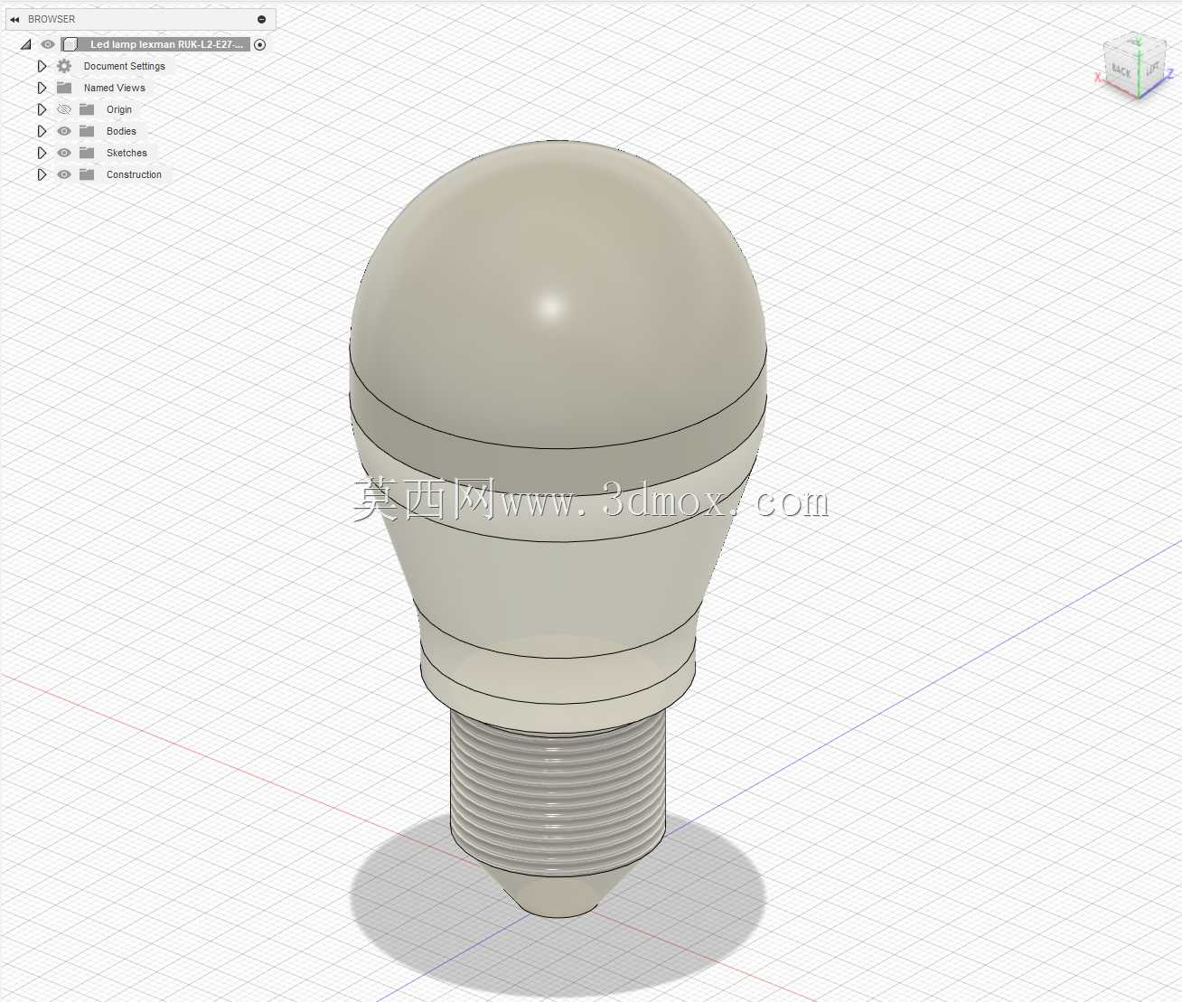Click the Construction folder icon

click(87, 174)
